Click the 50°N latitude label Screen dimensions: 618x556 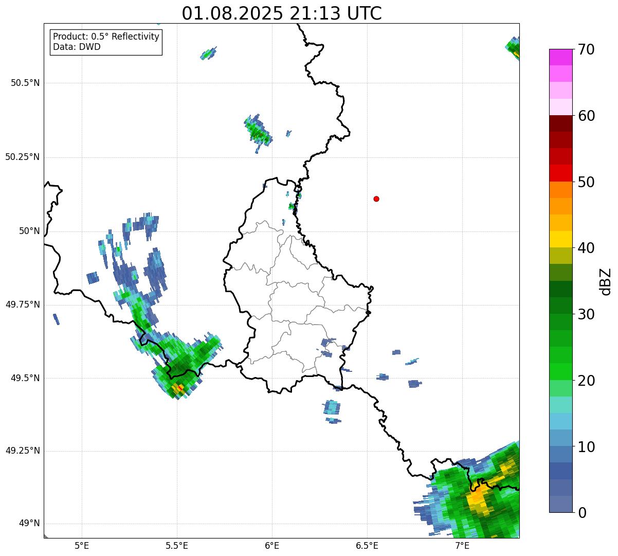(29, 231)
